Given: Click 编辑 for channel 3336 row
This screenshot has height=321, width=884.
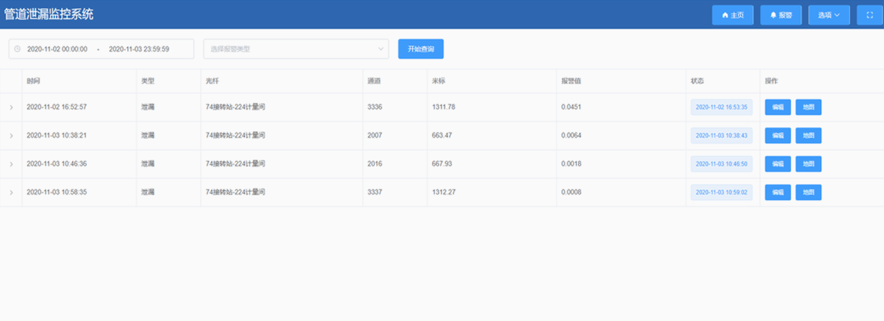Looking at the screenshot, I should [778, 107].
